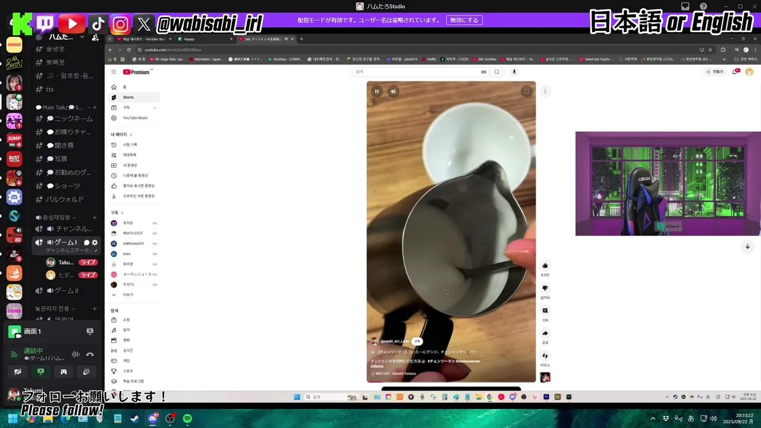Open a new browser tab with plus

(x=301, y=39)
